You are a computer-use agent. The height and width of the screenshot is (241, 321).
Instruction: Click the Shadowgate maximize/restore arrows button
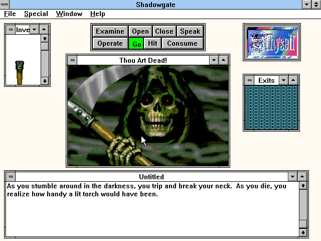[316, 5]
